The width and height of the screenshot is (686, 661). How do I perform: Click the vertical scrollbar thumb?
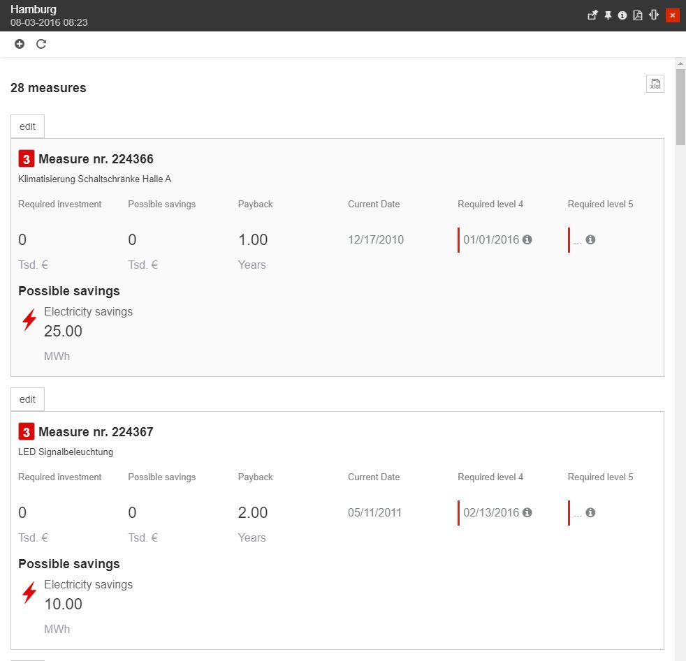(x=680, y=106)
